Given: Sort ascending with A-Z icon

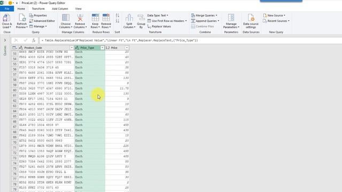Looking at the screenshot, I should click(118, 15).
